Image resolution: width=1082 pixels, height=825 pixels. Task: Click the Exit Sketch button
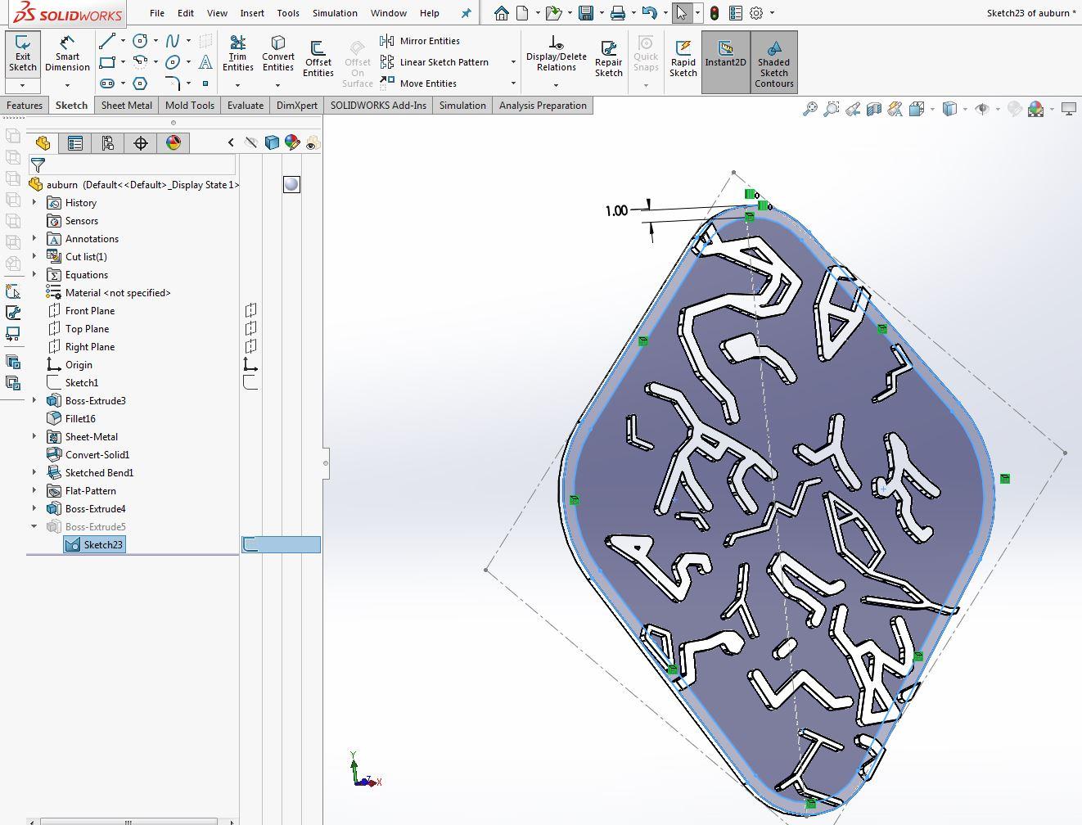(x=23, y=55)
